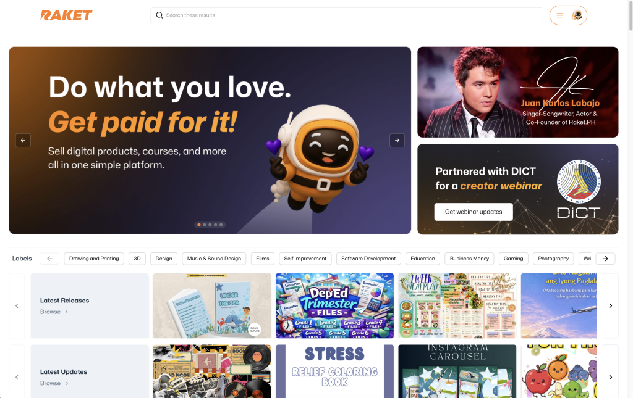Viewport: 633px width, 398px height.
Task: Expand Latest Releases row with right chevron
Action: (x=610, y=306)
